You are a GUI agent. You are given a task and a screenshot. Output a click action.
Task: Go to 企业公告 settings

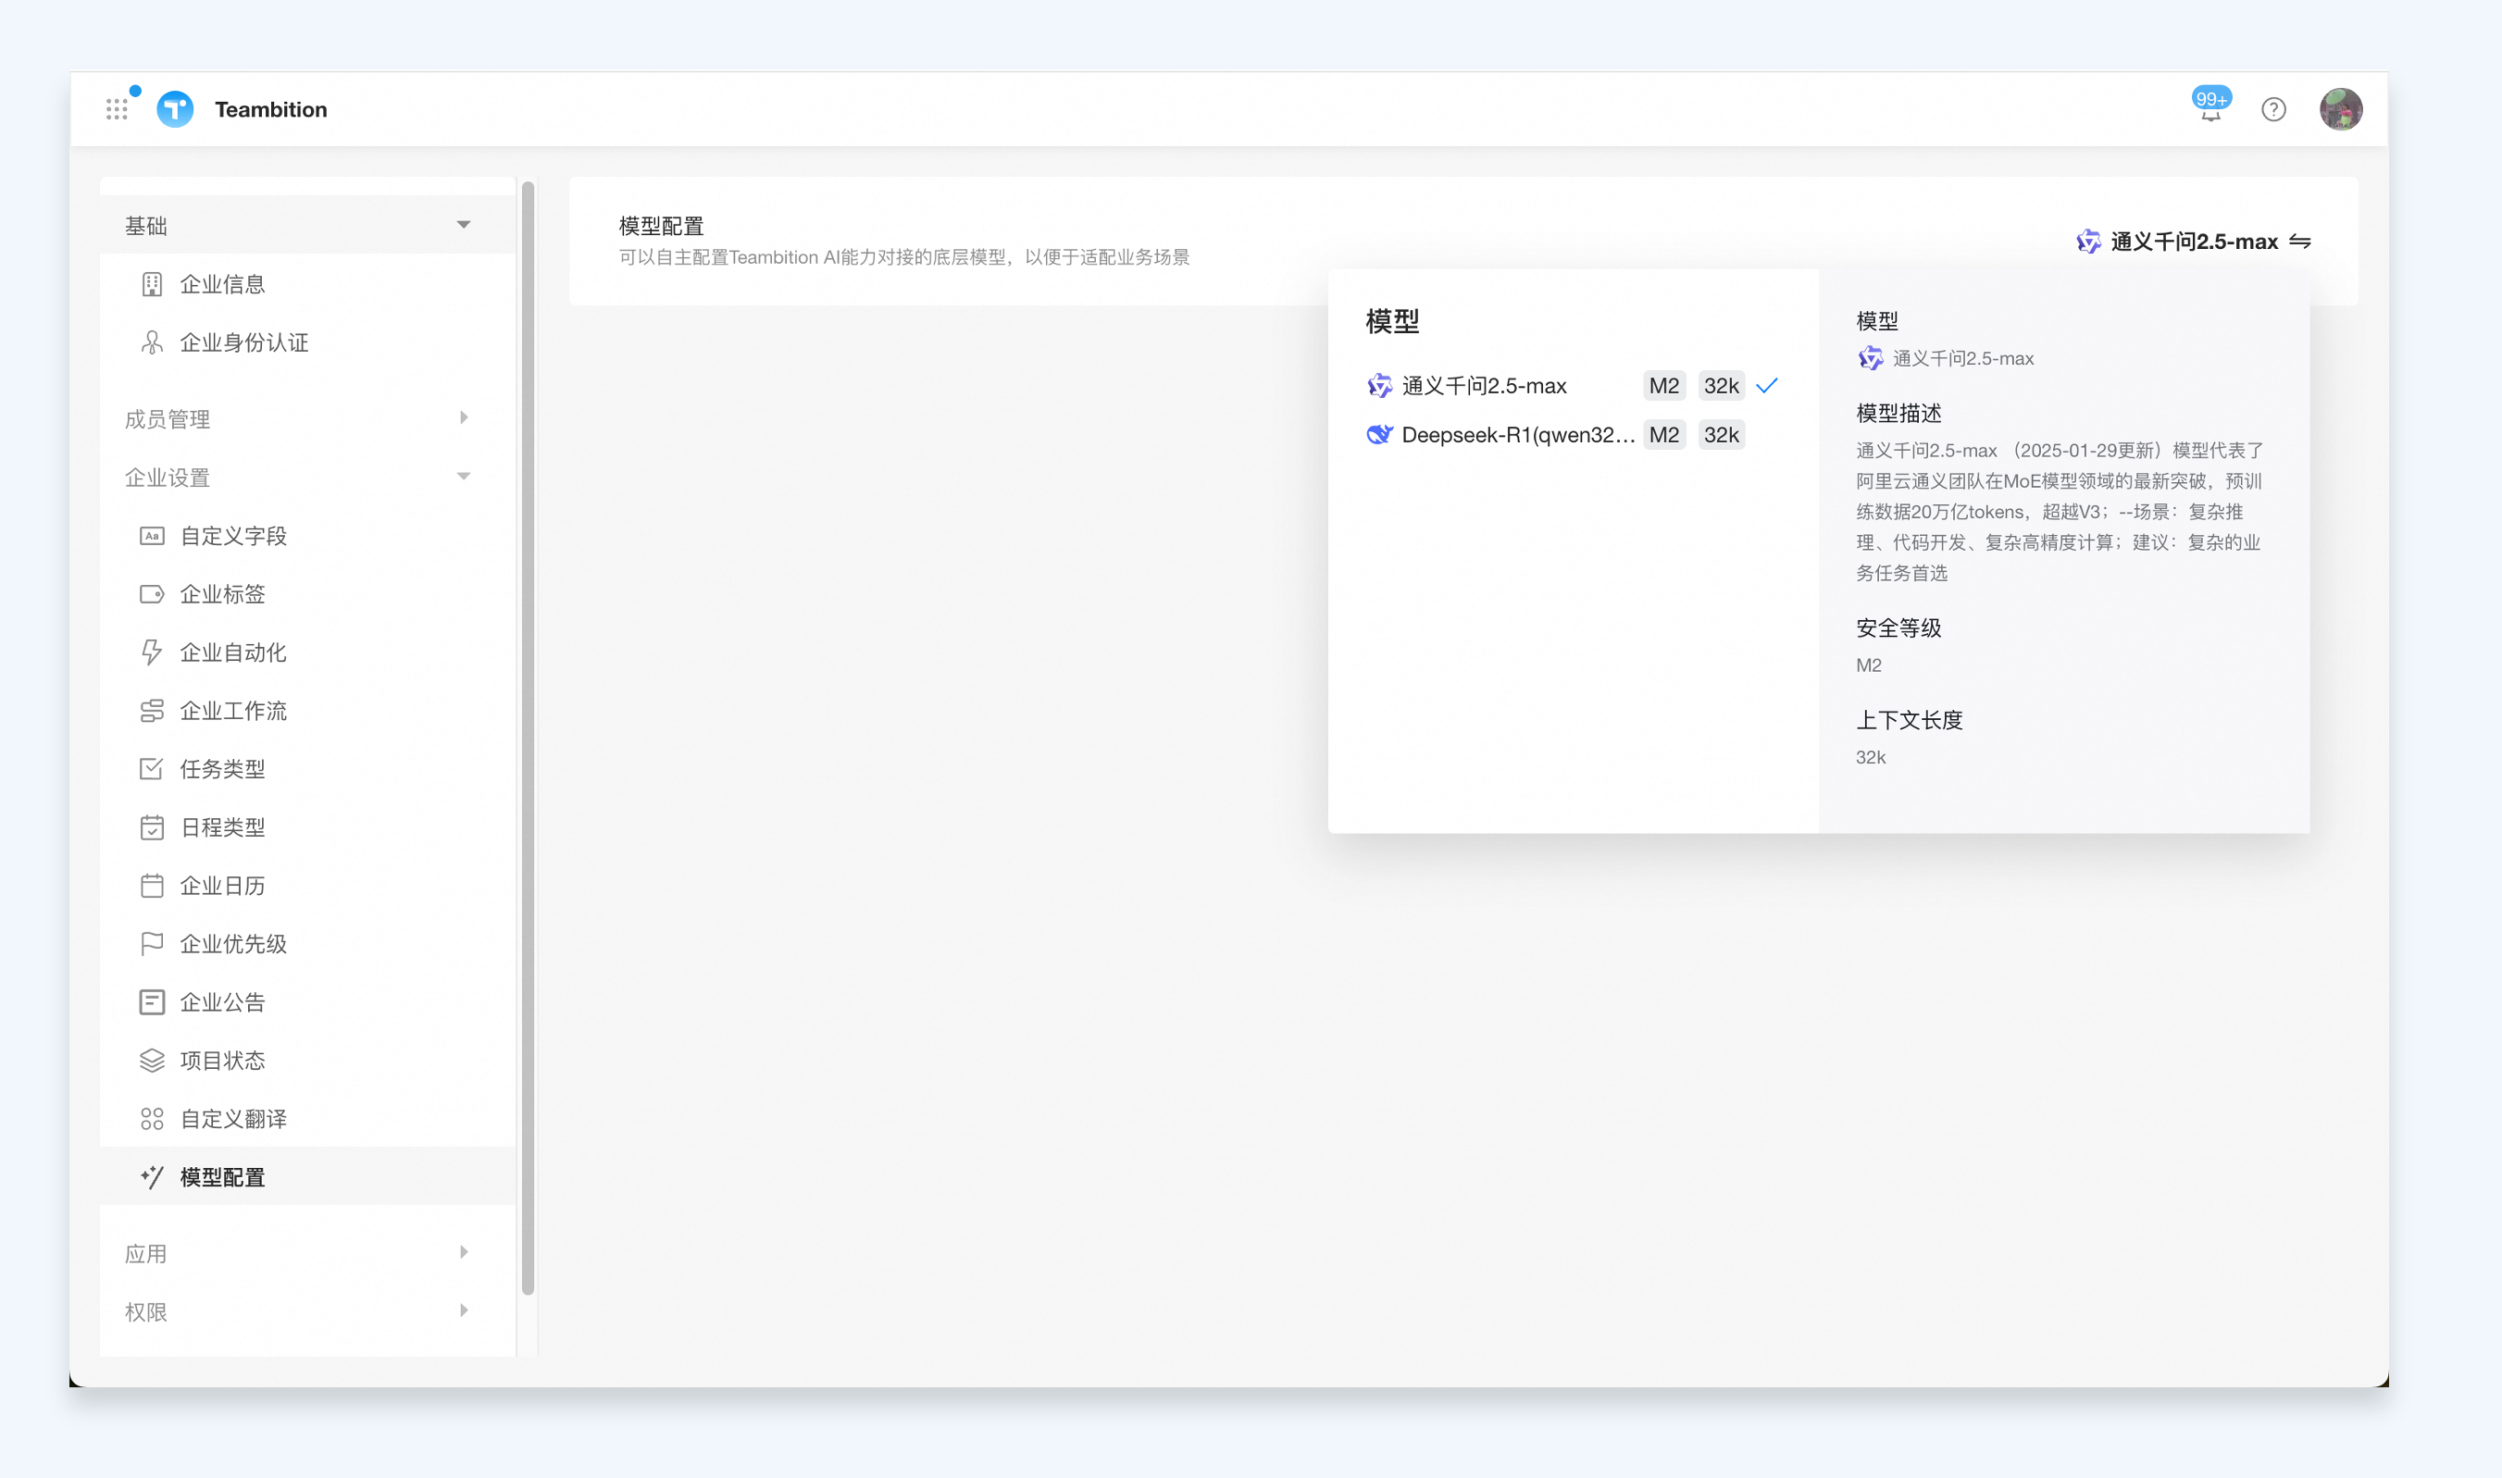point(307,1002)
